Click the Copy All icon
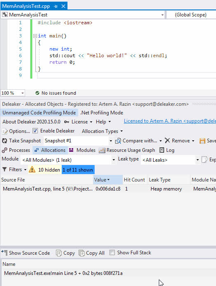This screenshot has width=216, height=286. [x=81, y=253]
